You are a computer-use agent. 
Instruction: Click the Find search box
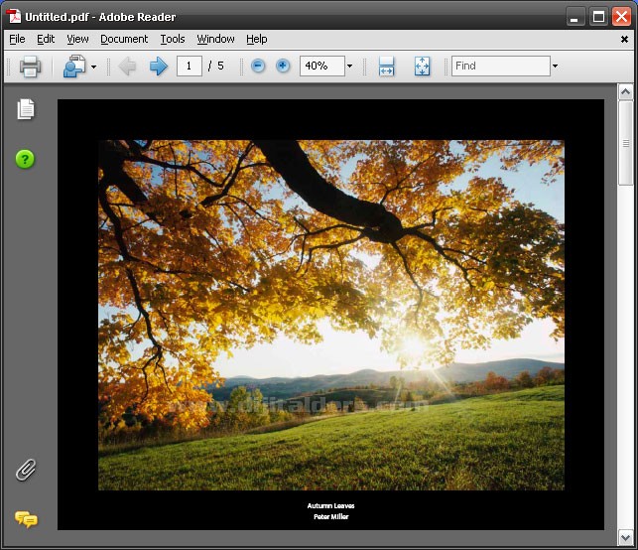501,66
